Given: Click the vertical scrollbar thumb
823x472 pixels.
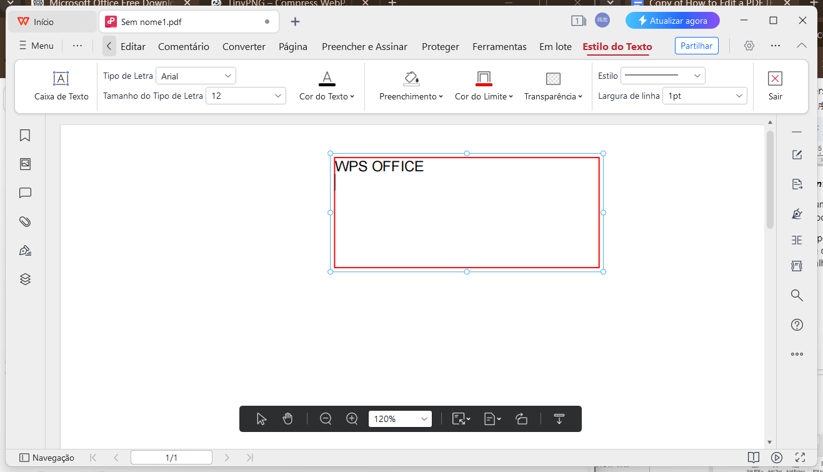Looking at the screenshot, I should pyautogui.click(x=770, y=179).
